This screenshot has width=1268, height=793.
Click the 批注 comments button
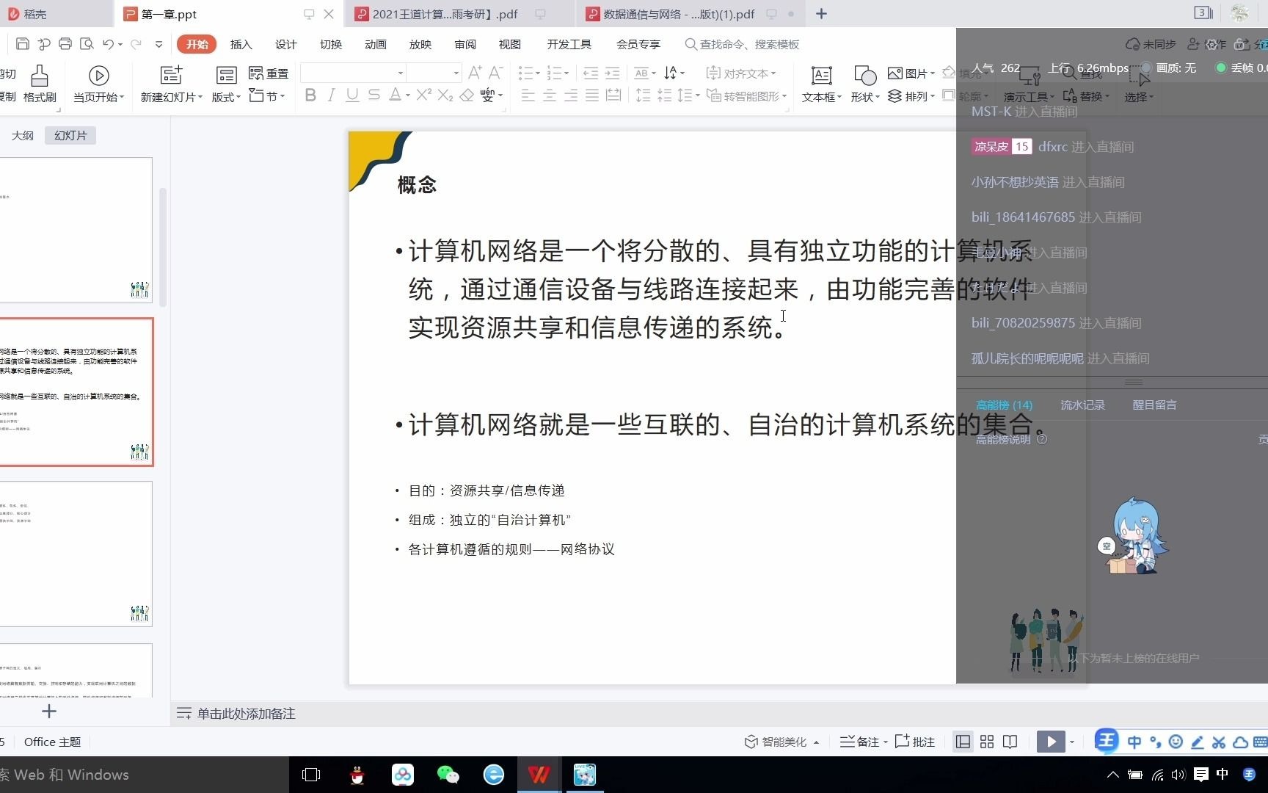(x=915, y=742)
